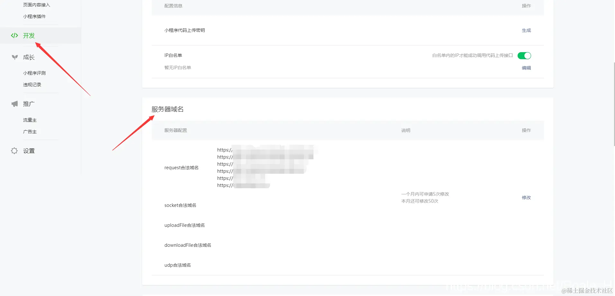Click 编辑 to edit IP whitelist
The image size is (615, 296).
(526, 68)
